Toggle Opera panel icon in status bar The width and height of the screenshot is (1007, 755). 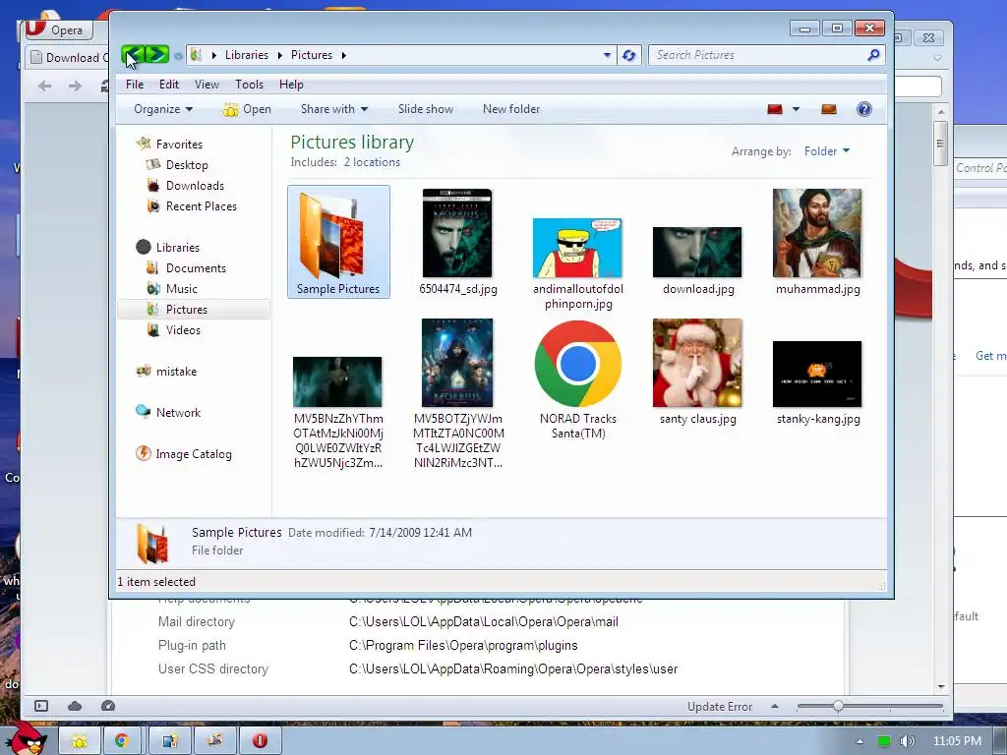[41, 706]
